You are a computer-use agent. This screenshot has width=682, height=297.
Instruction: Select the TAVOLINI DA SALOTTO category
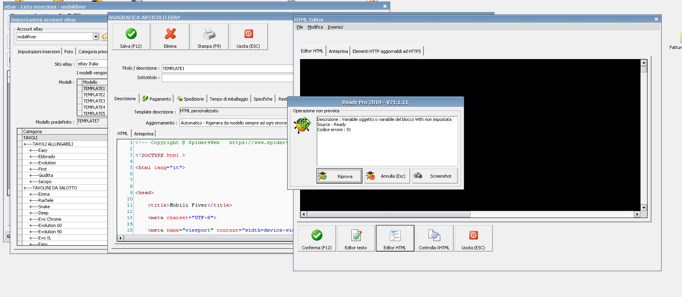point(65,188)
